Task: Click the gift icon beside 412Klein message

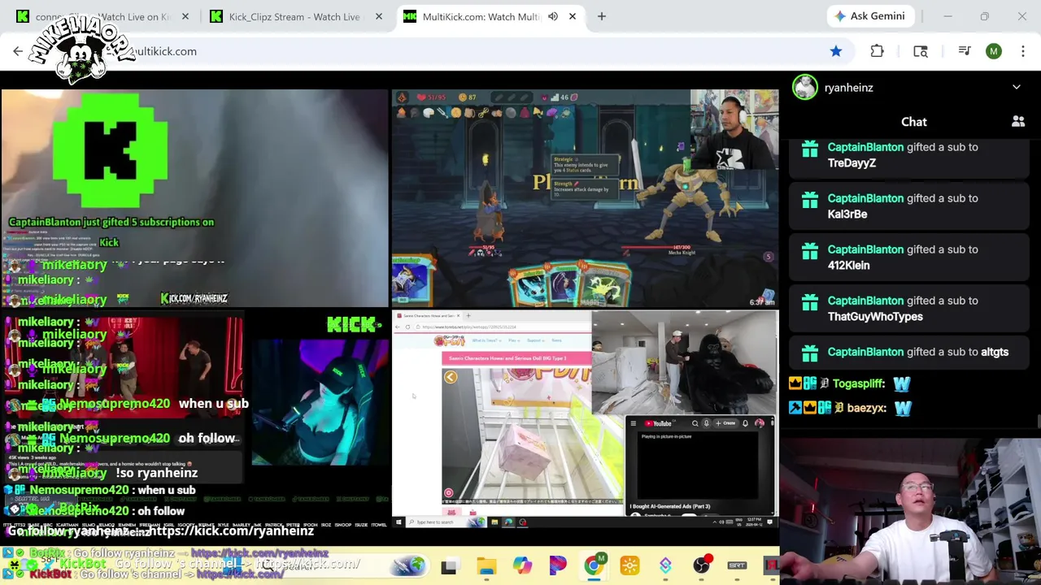Action: click(x=809, y=251)
